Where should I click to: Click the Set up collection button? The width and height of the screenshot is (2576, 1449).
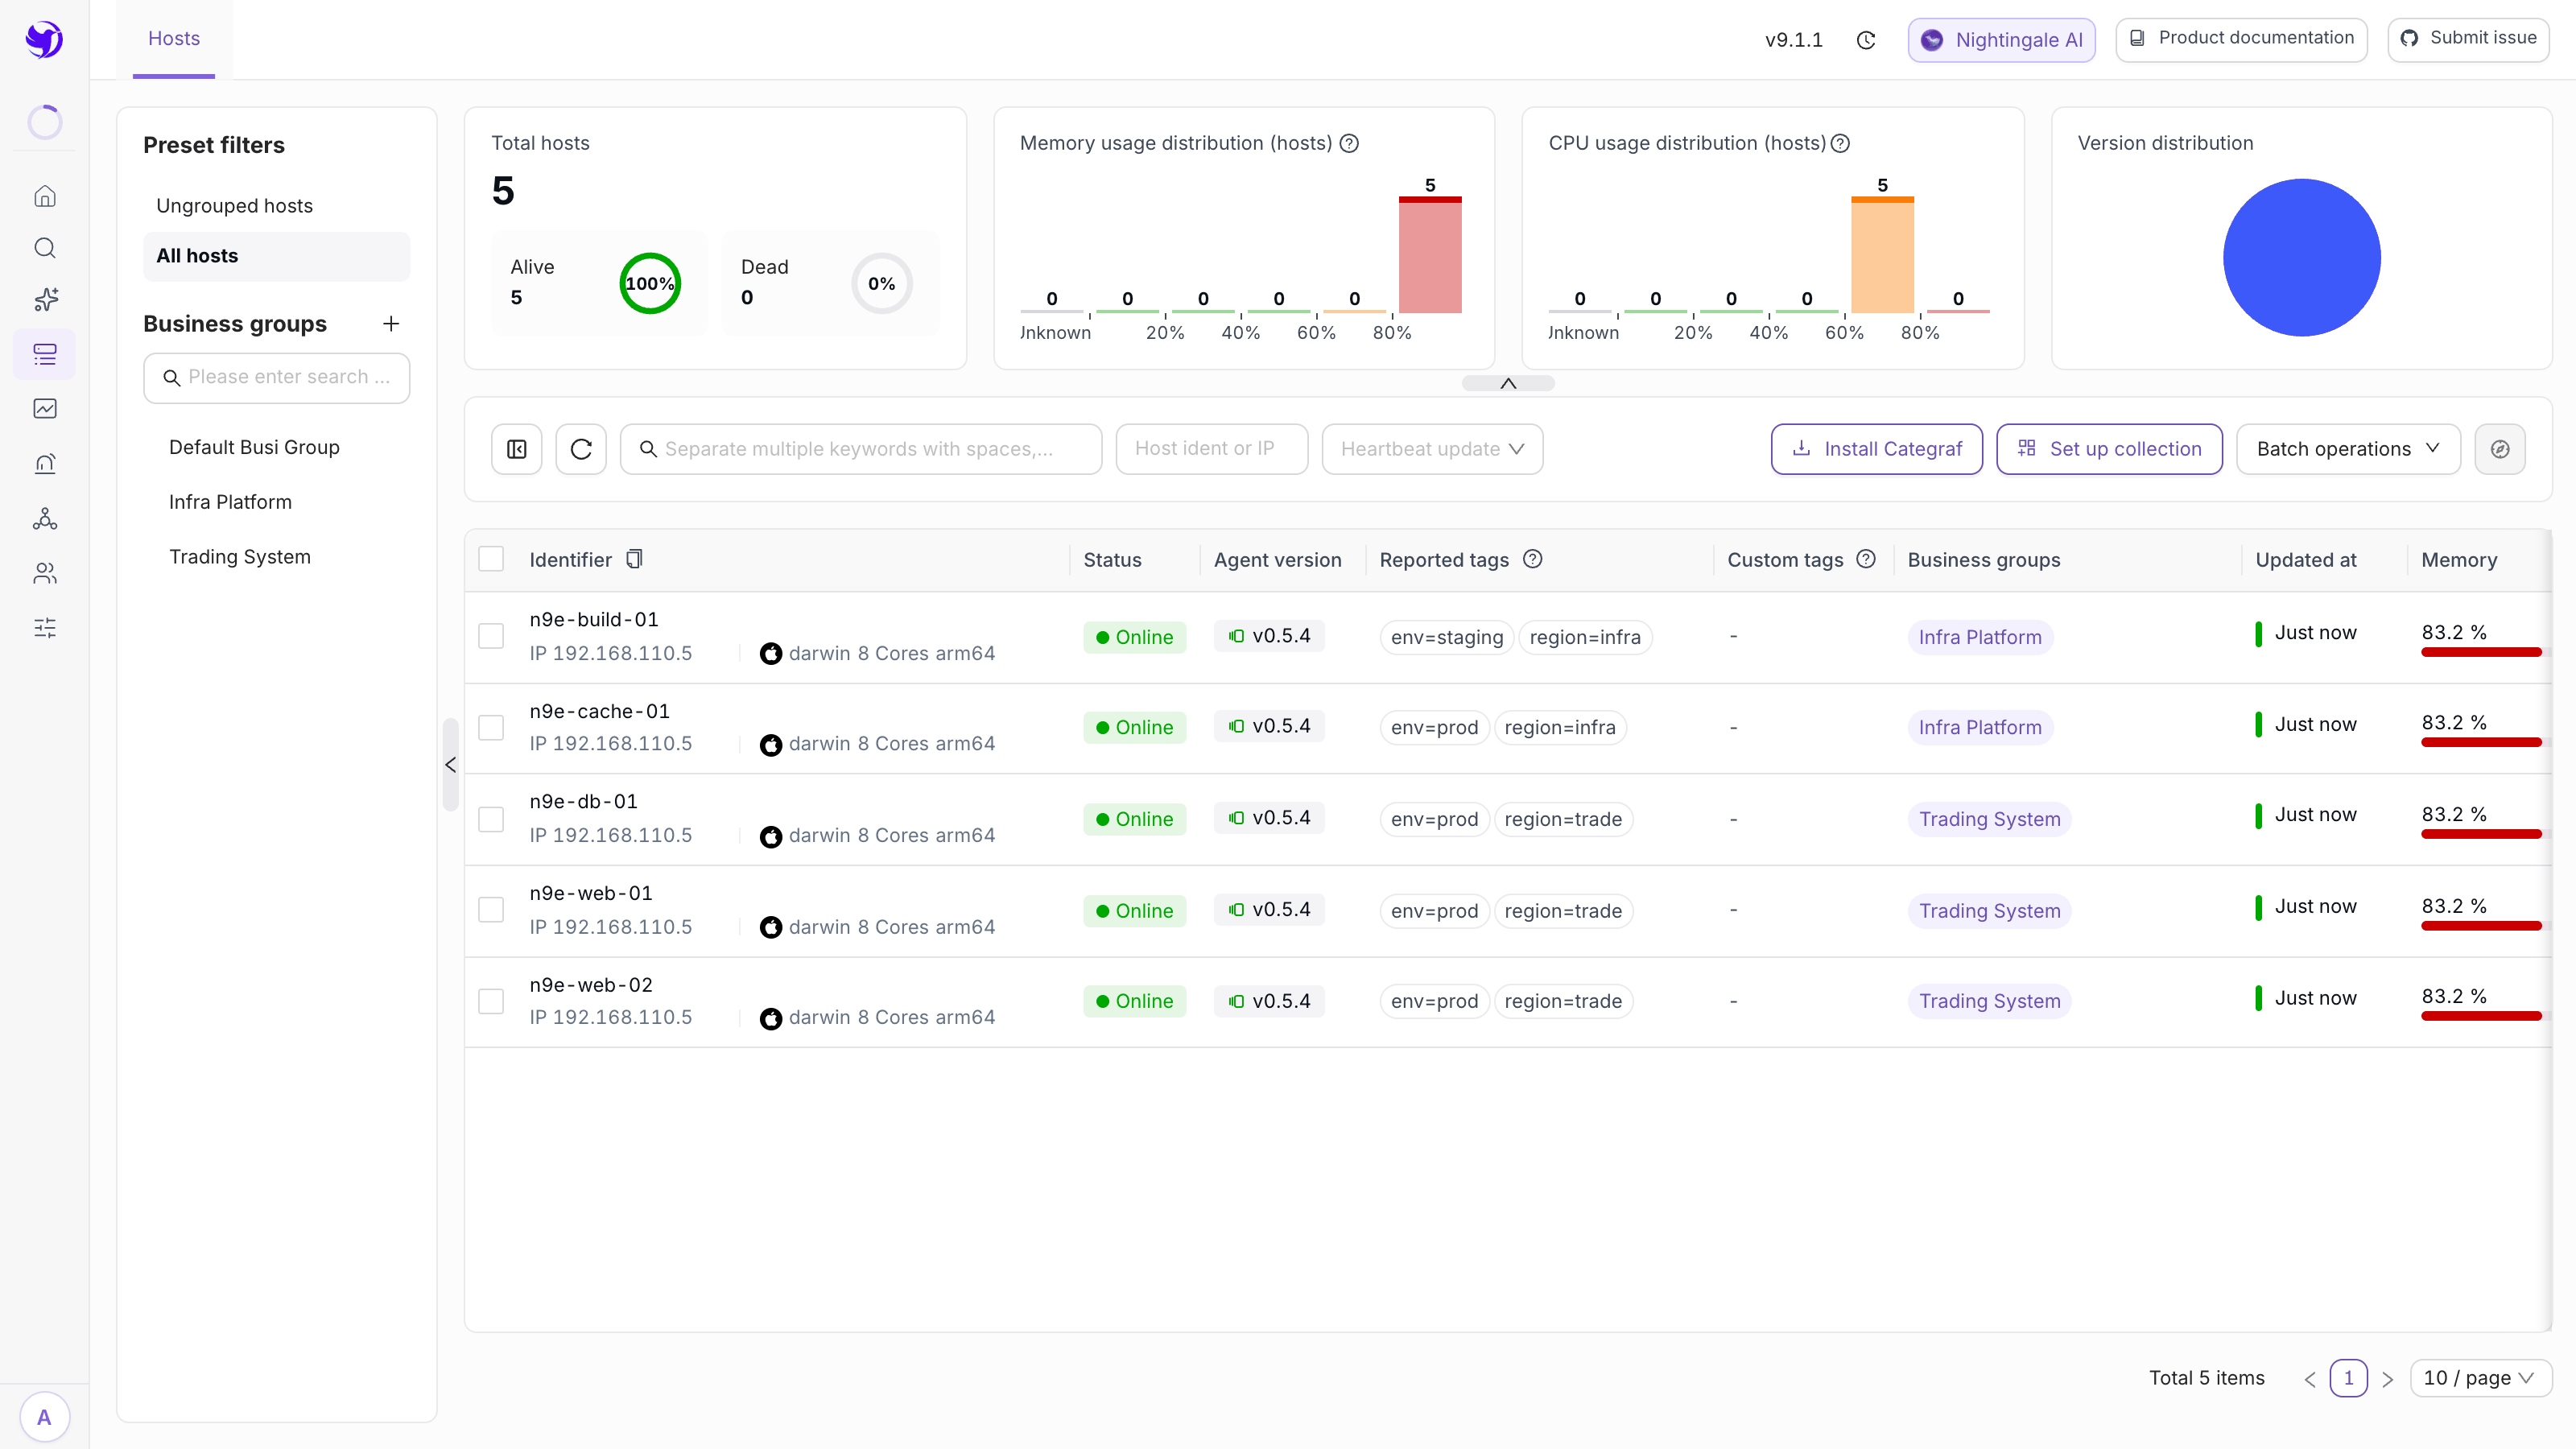2109,449
